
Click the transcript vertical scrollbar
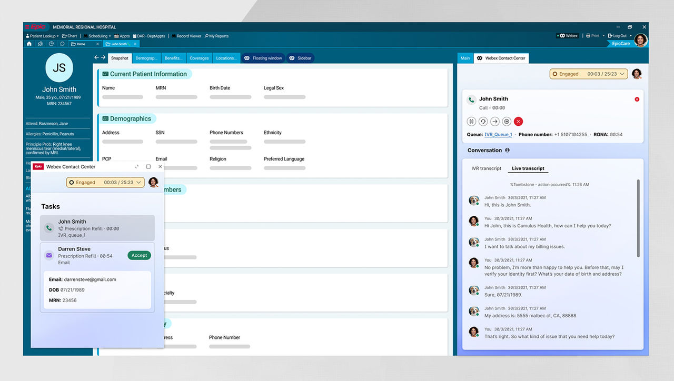pos(639,218)
